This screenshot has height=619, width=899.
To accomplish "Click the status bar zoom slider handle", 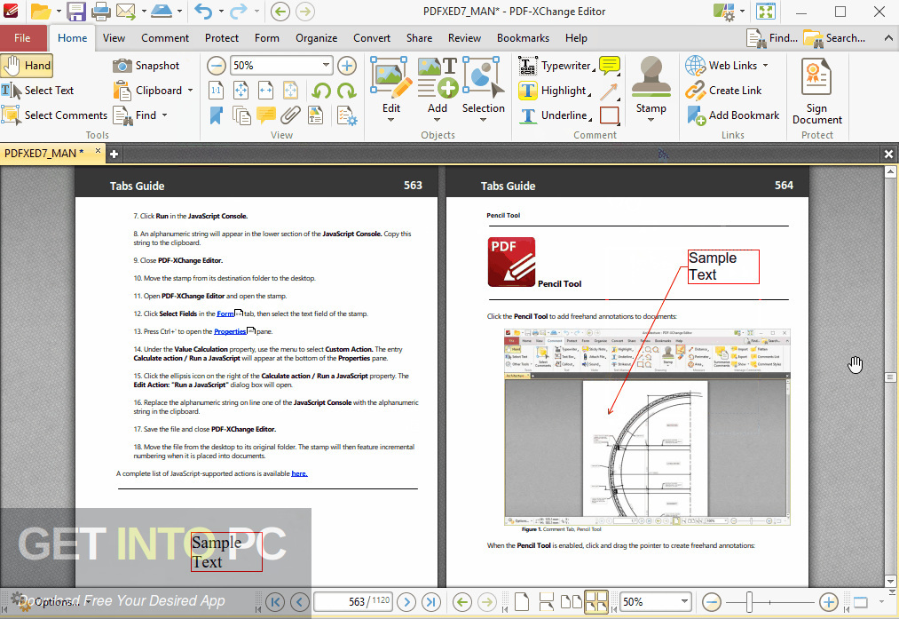I will [x=749, y=602].
